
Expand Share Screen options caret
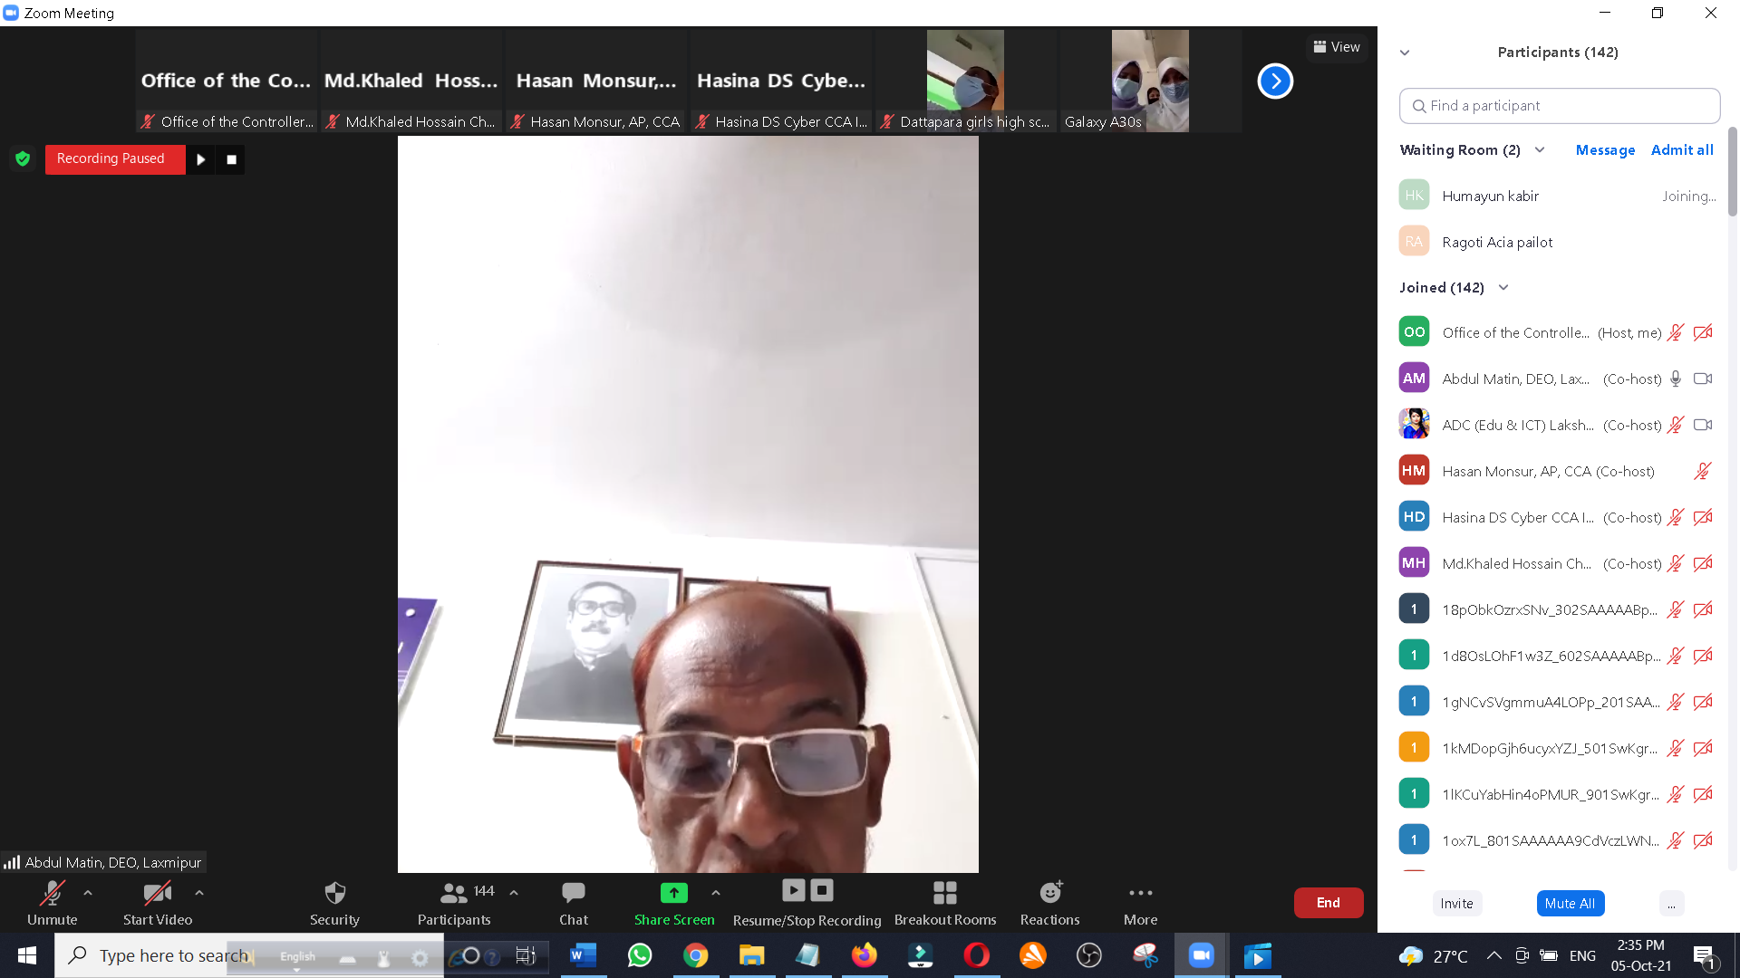(716, 893)
